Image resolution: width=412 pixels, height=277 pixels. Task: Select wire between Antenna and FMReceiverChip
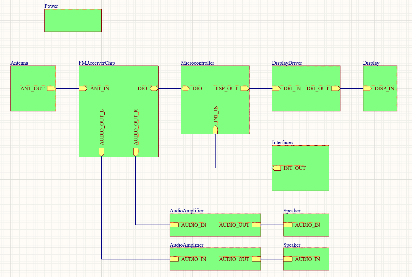(x=67, y=88)
